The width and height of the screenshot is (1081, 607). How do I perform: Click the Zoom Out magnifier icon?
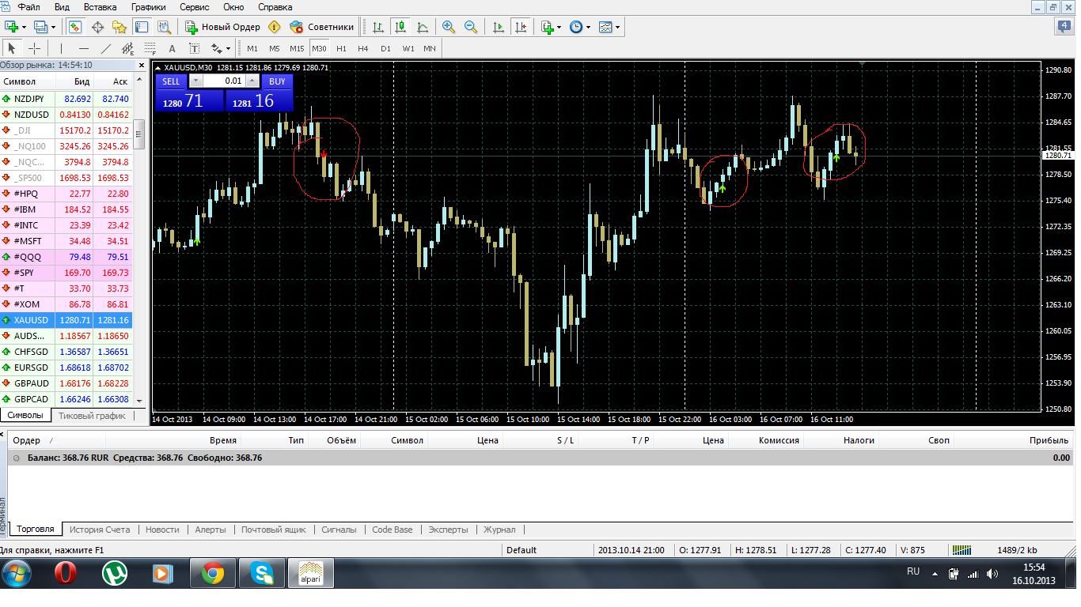pos(471,27)
